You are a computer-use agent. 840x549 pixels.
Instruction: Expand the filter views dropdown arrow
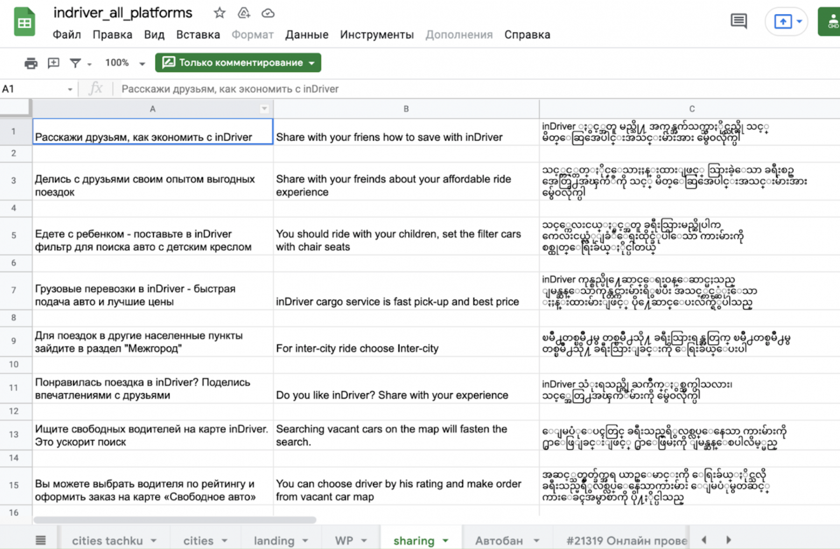point(89,64)
